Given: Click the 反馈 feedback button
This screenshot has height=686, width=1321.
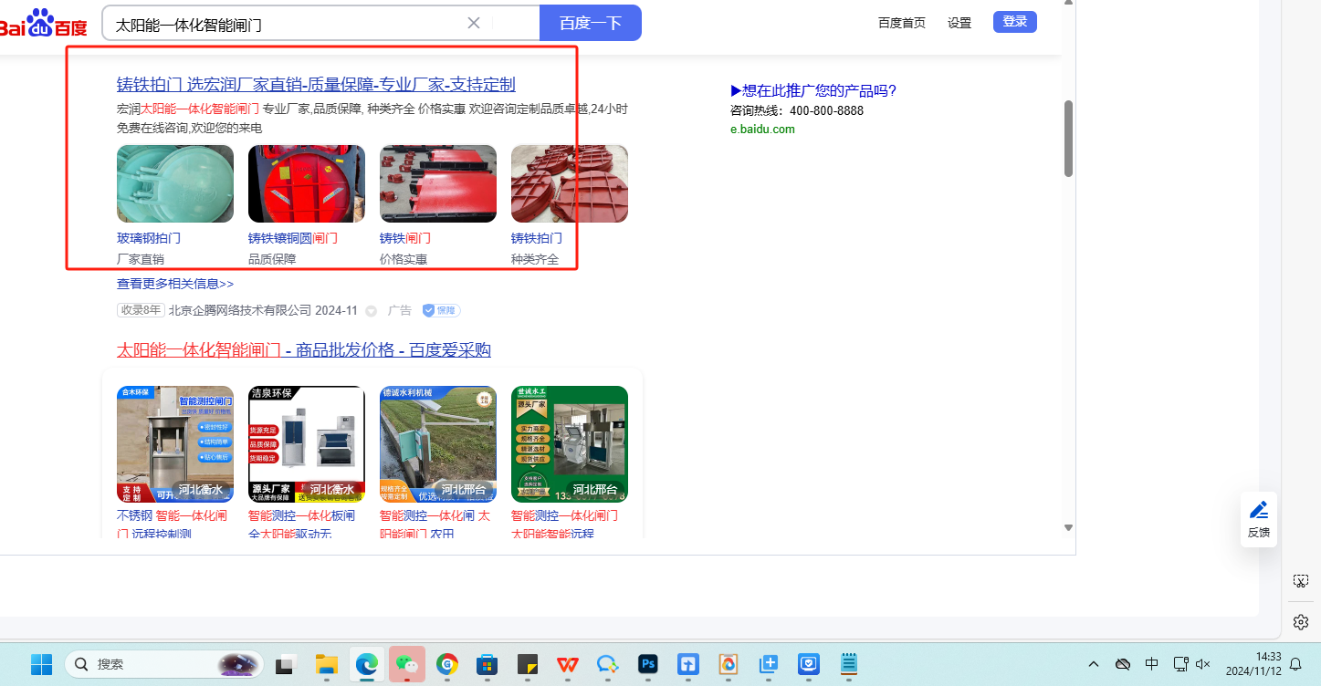Looking at the screenshot, I should [1259, 520].
